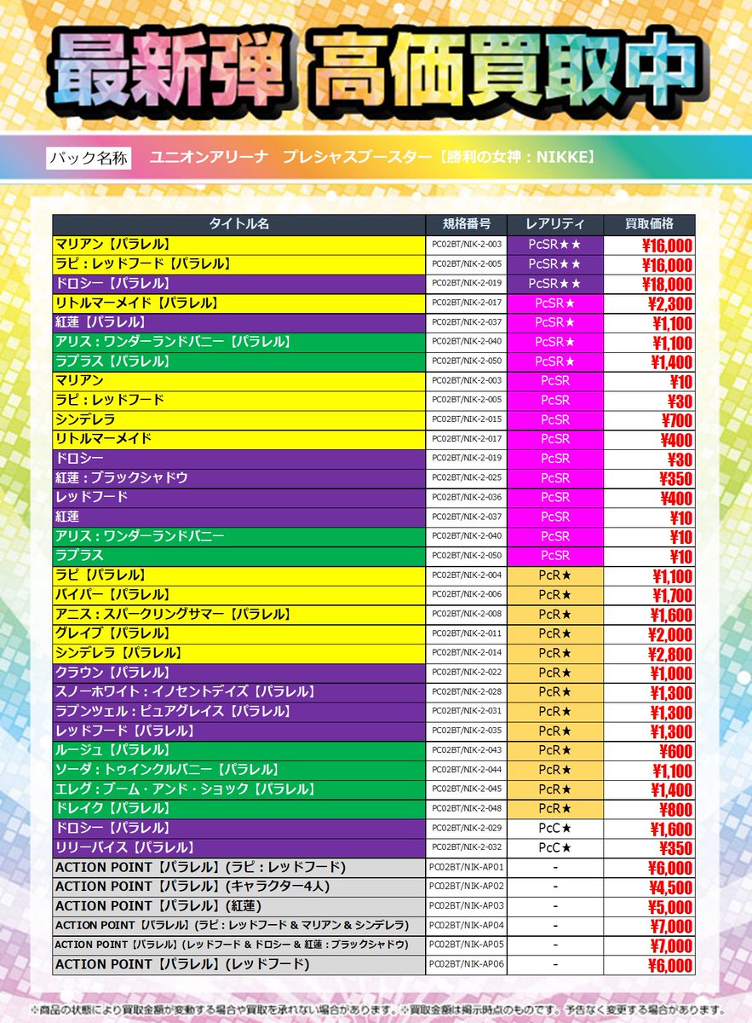Select the パック名称 label
Viewport: 752px width, 1023px height.
pos(89,158)
